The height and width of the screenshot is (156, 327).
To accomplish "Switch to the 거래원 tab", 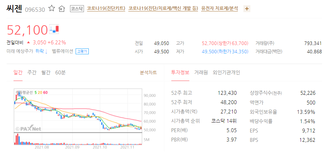I will (x=201, y=73).
